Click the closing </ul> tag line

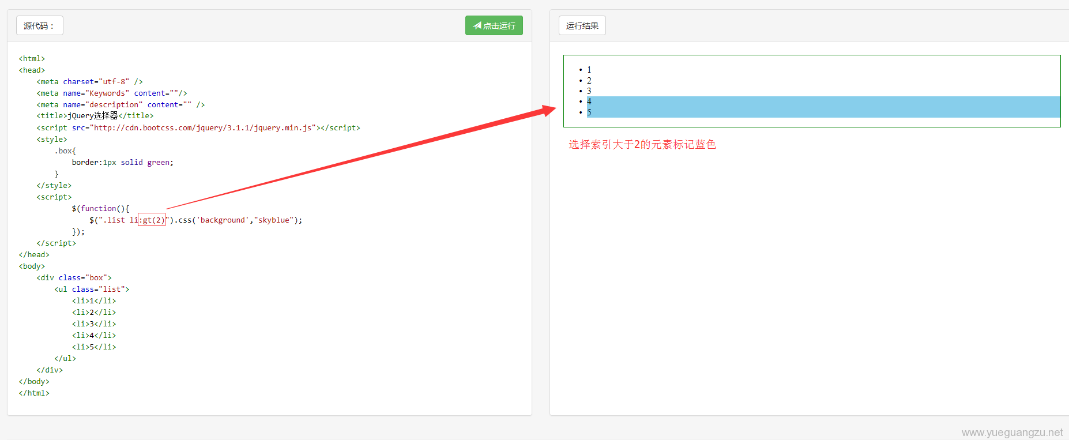coord(65,358)
